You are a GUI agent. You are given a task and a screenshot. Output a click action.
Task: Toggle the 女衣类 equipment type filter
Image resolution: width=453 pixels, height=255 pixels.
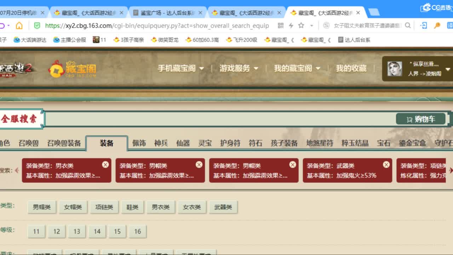192,207
